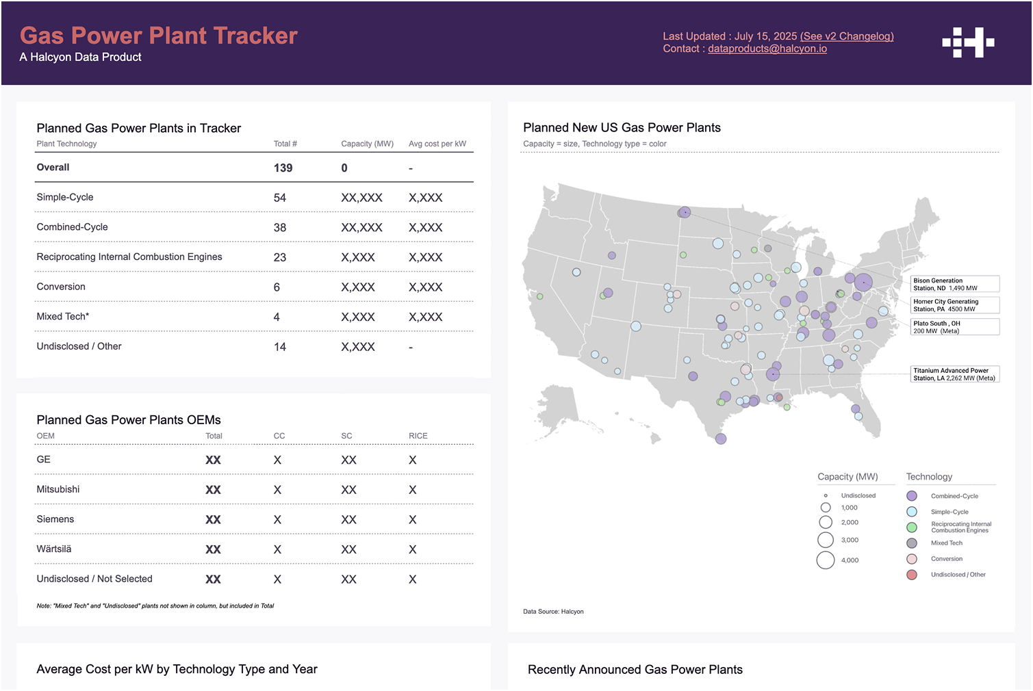Click the 2,000 MW capacity legend circle
Screen dimensions: 1033x691
(x=826, y=523)
